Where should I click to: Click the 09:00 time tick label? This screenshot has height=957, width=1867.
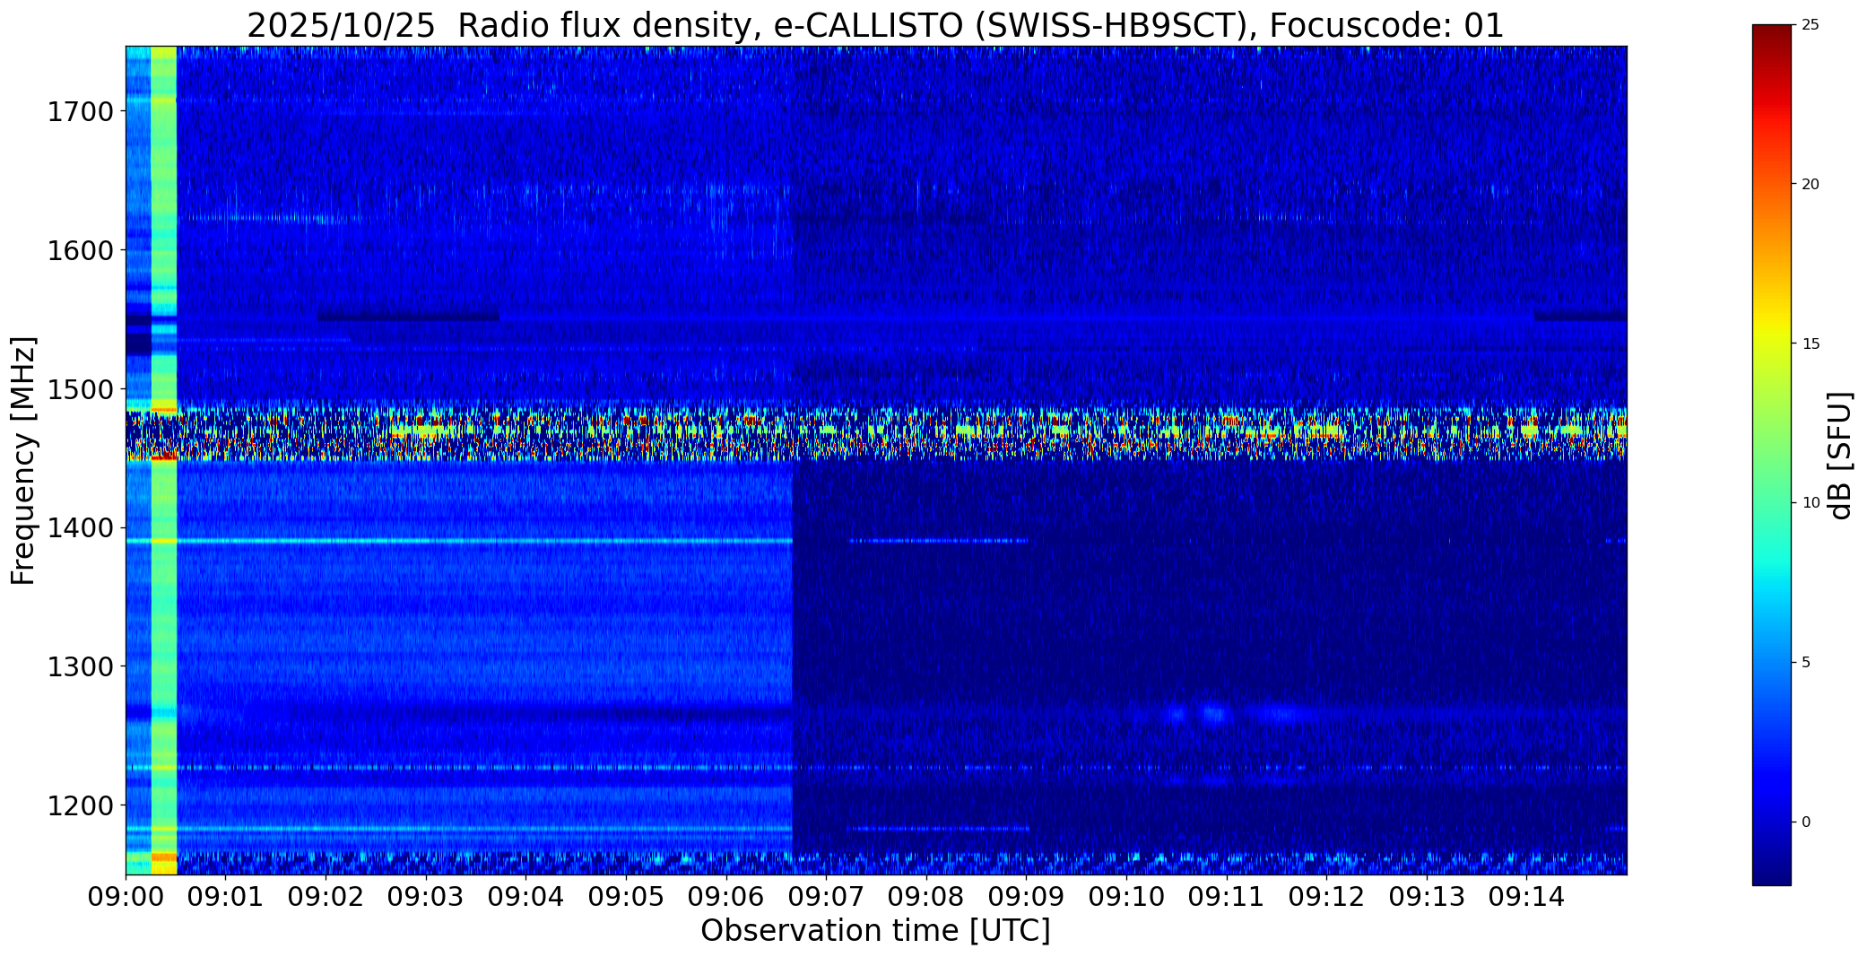[x=126, y=896]
